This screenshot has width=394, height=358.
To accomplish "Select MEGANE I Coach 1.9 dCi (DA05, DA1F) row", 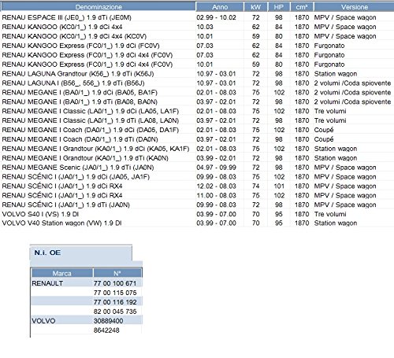I will point(197,130).
